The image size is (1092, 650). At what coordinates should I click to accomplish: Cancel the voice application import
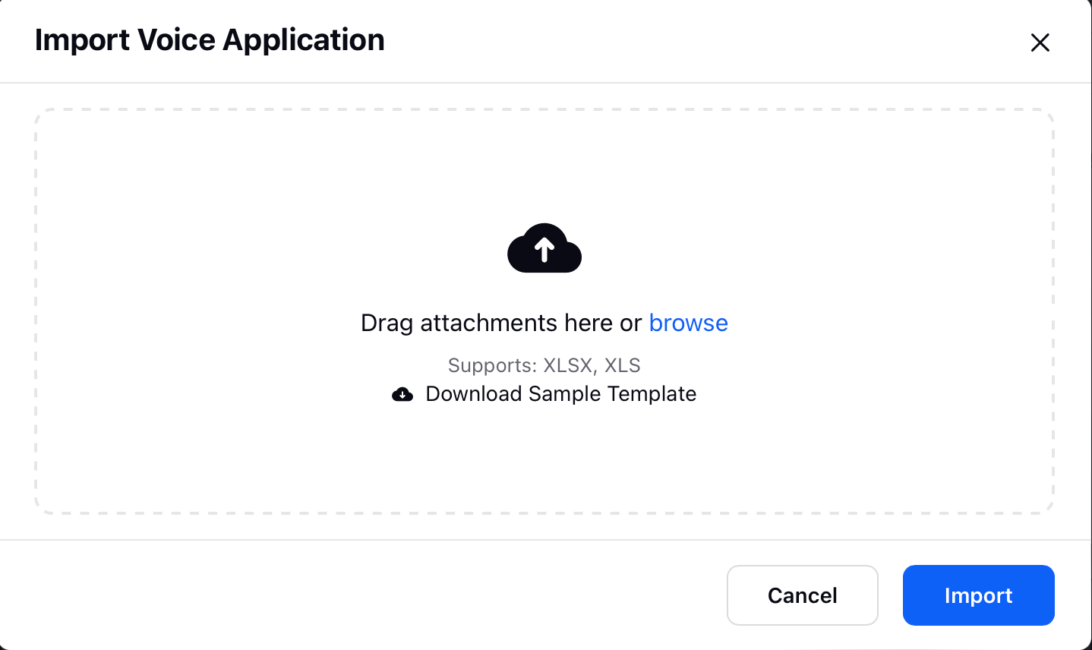click(803, 595)
